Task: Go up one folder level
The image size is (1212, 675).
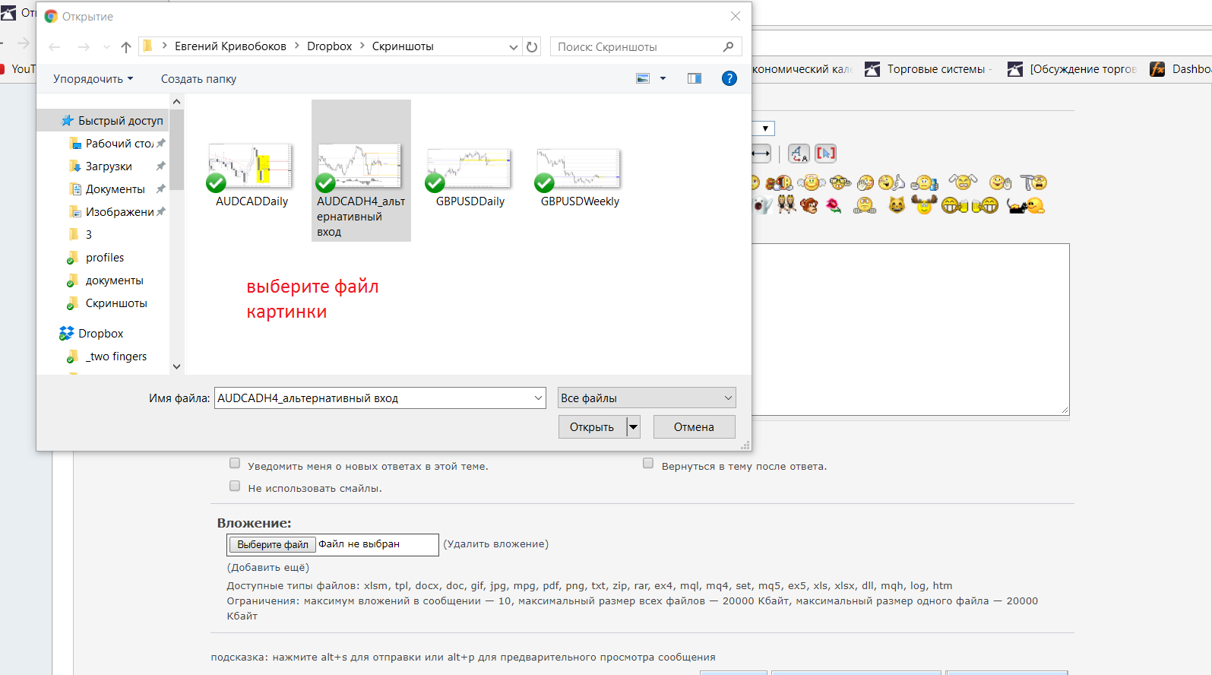Action: (x=126, y=46)
